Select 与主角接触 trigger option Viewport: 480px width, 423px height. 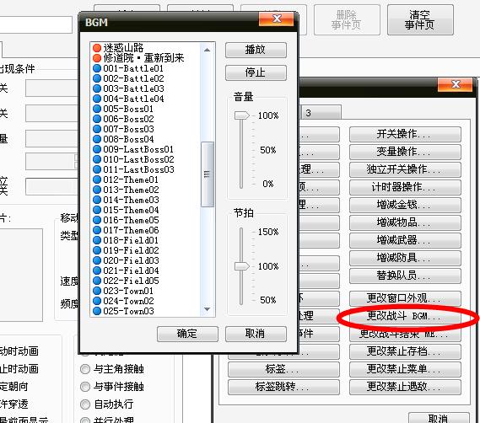point(112,369)
